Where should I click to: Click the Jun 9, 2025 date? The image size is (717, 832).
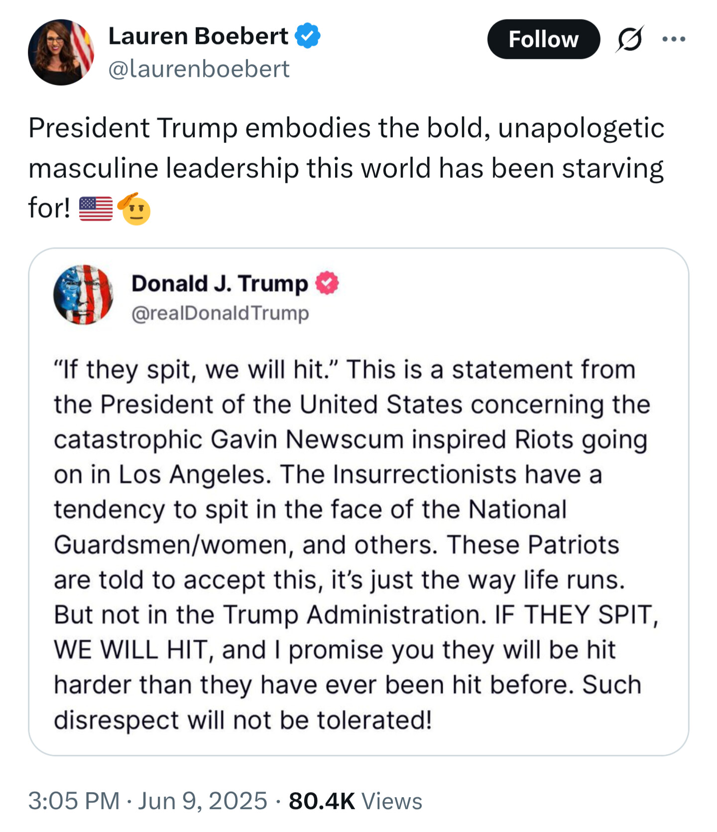tap(203, 801)
